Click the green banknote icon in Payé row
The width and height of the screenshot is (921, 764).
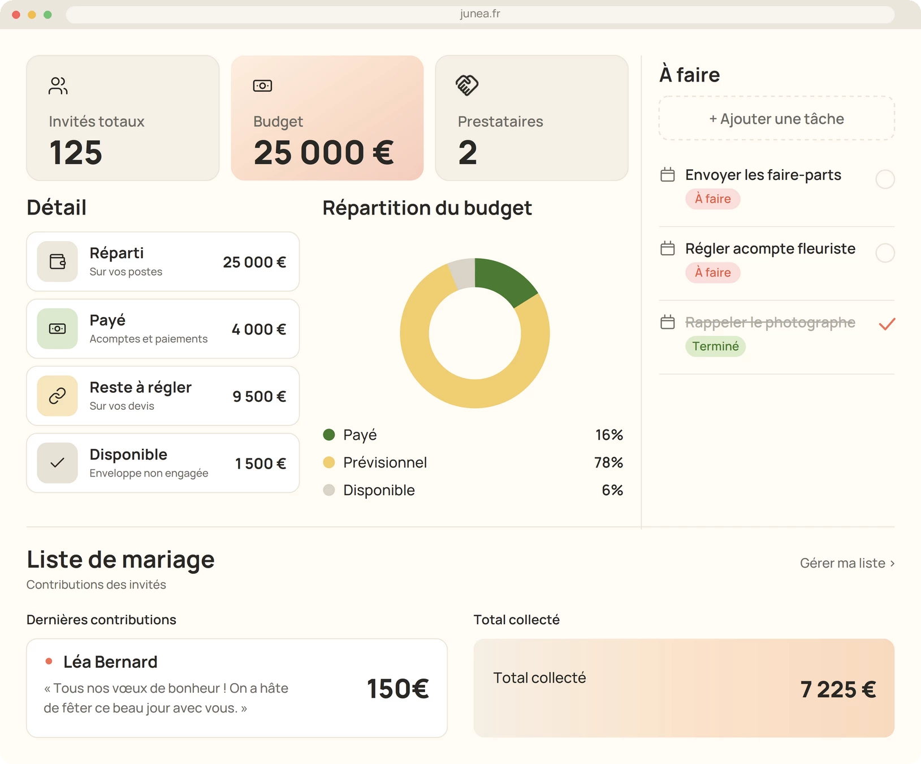coord(57,329)
